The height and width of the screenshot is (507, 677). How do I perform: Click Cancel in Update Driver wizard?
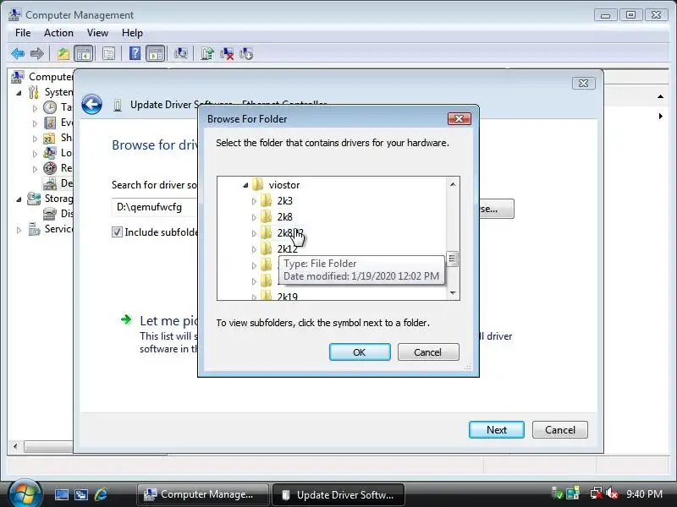point(560,430)
